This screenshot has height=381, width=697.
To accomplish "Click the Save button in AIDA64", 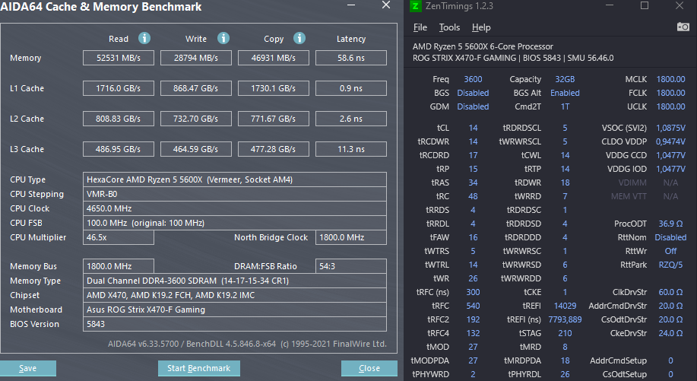I will (28, 368).
